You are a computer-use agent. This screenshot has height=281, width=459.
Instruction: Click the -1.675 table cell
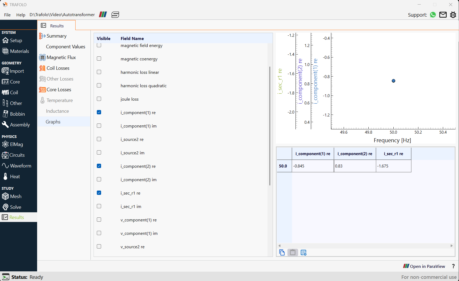point(393,166)
